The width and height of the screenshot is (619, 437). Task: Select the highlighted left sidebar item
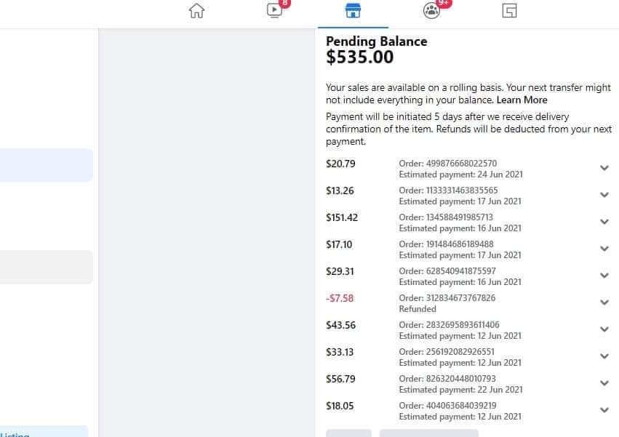[46, 165]
